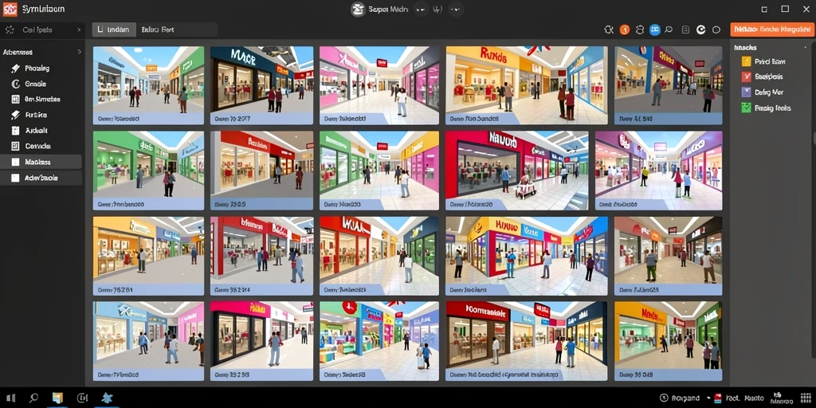Click the square icon beside Cemds
Screen dimensions: 816x408
click(x=14, y=147)
